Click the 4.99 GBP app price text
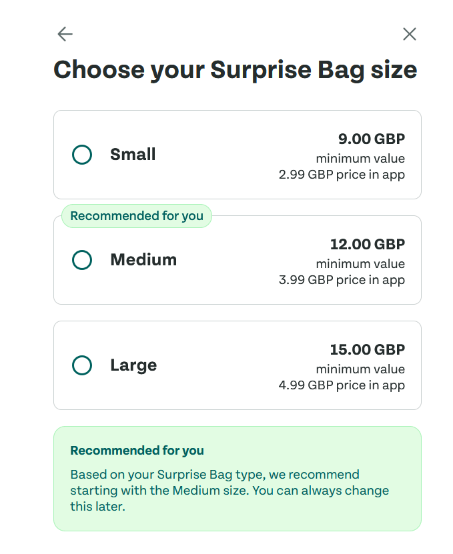453x554 pixels. pos(342,385)
